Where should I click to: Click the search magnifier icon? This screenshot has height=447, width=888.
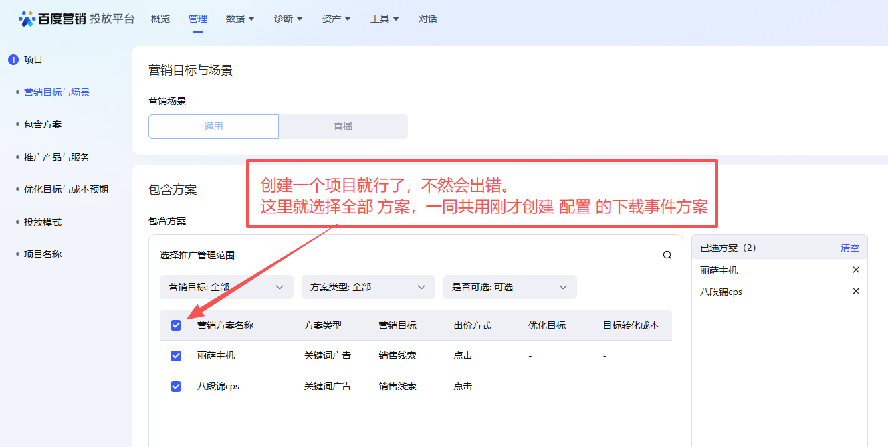pyautogui.click(x=667, y=255)
